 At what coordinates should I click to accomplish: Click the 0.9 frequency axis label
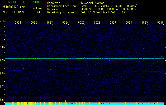coord(2,60)
